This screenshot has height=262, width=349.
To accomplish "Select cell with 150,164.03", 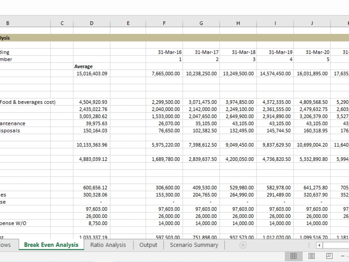I will coord(91,131).
